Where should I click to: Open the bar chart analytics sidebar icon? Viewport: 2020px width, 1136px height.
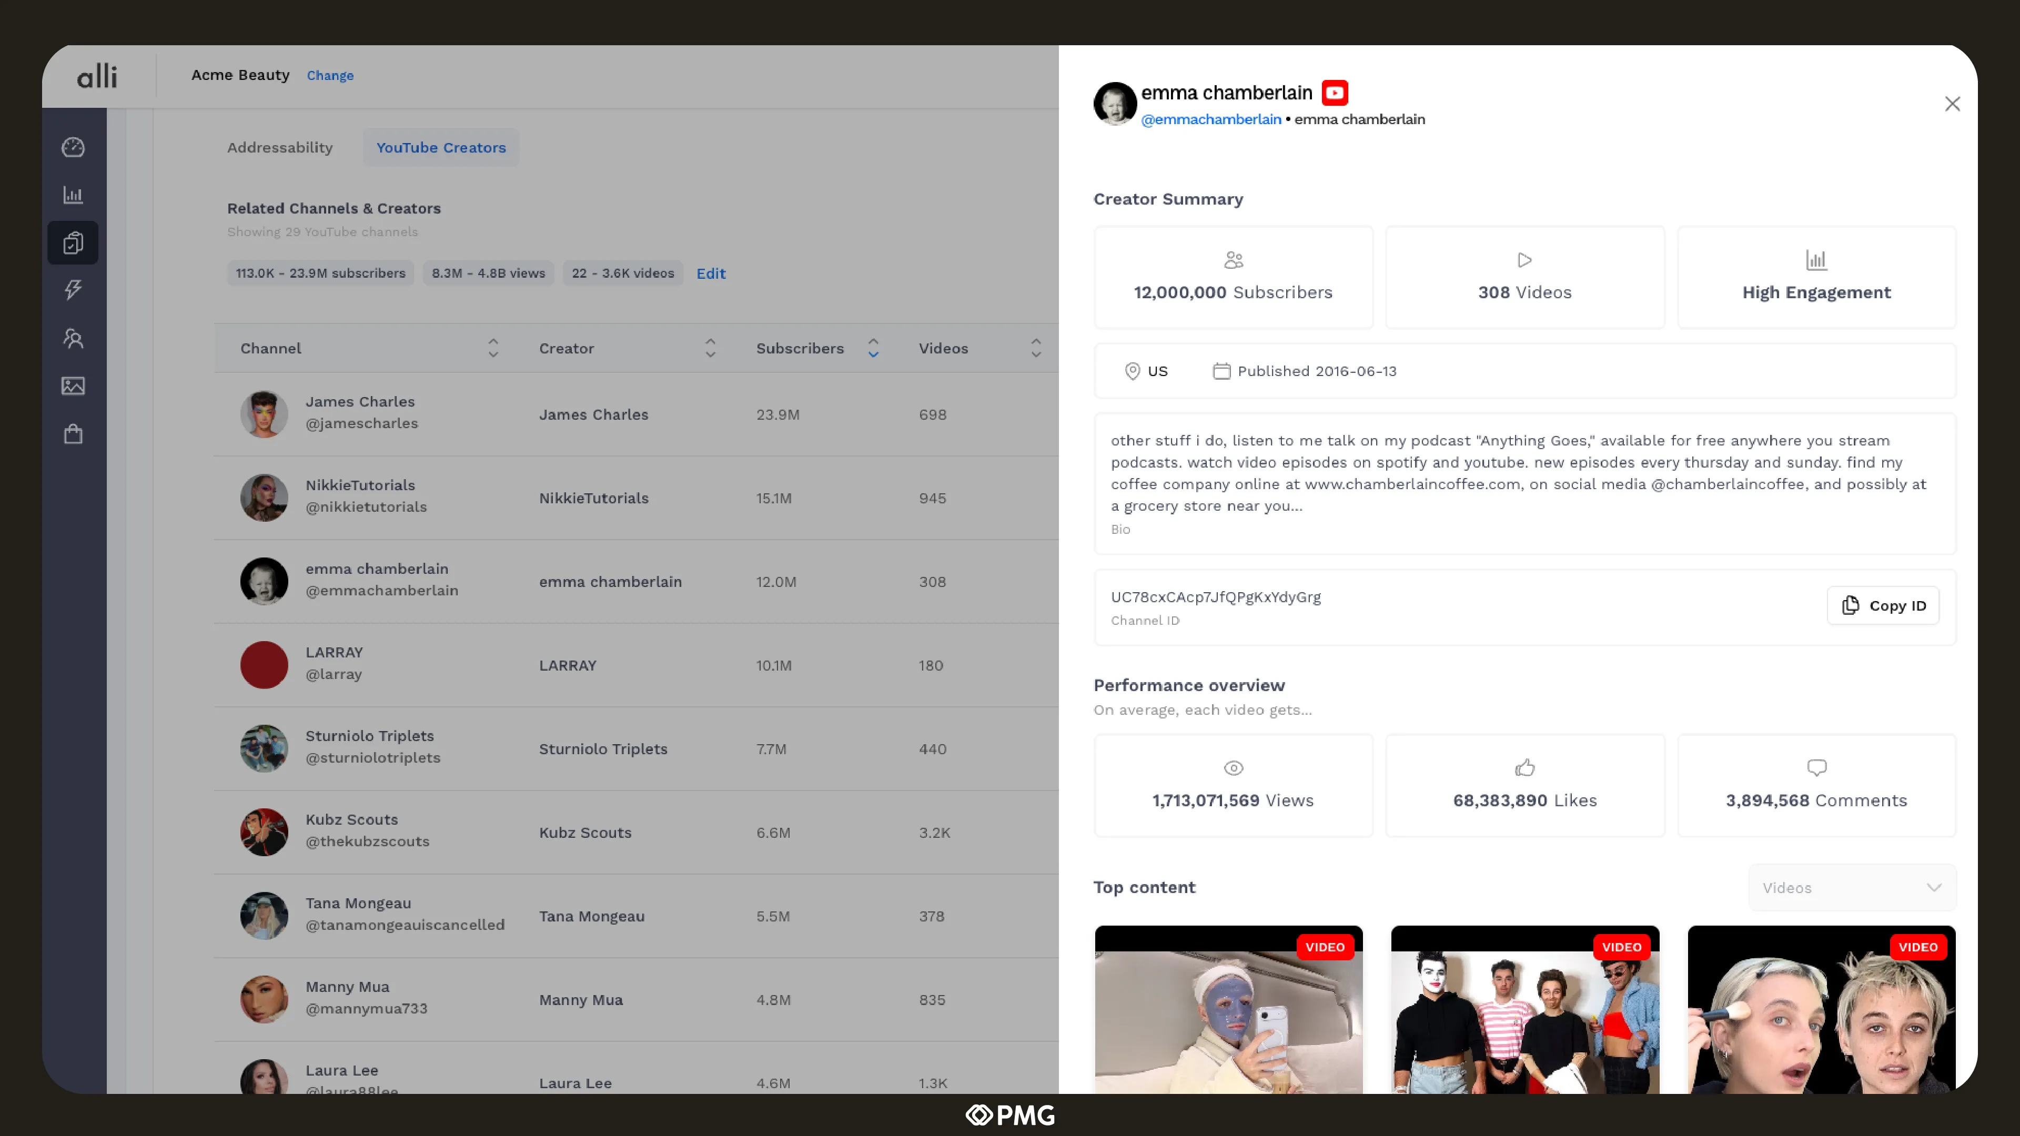[x=73, y=195]
